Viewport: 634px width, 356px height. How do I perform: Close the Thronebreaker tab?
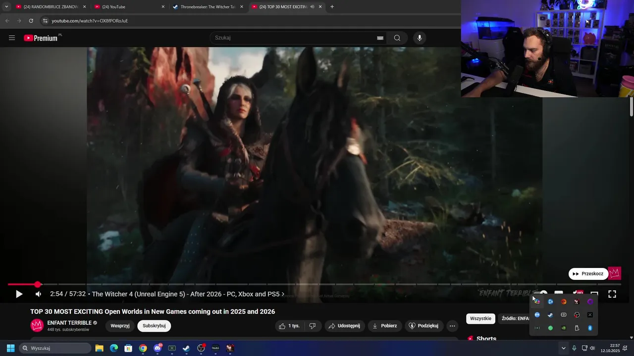click(242, 7)
